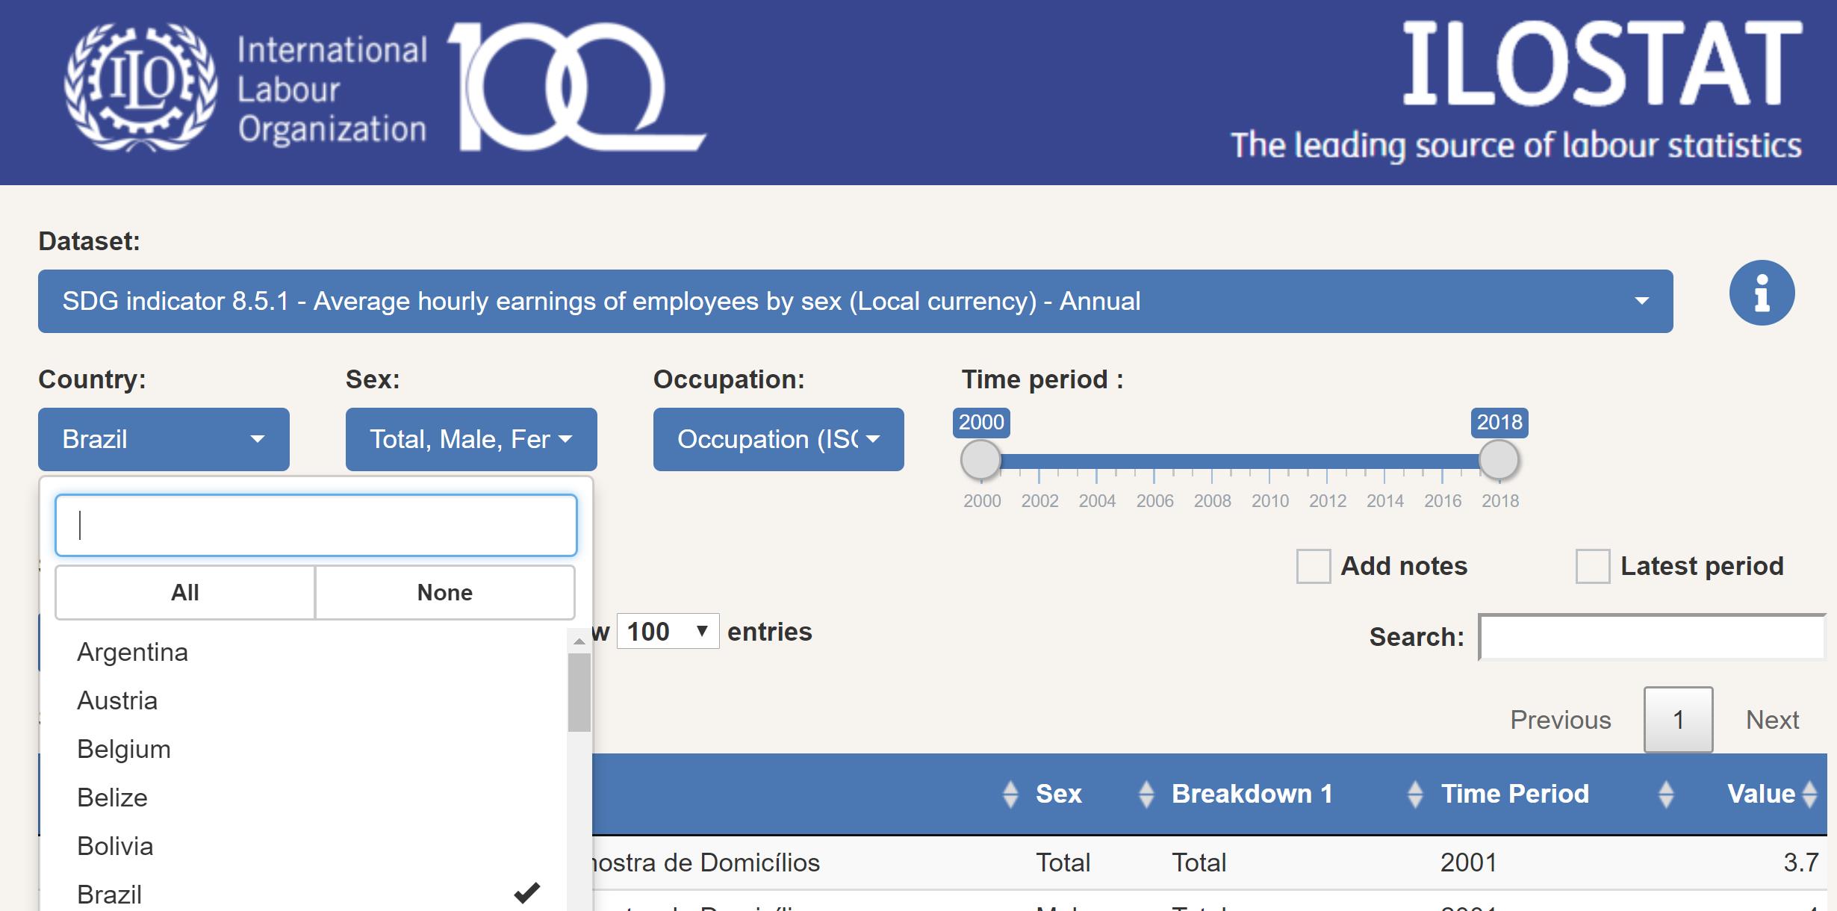Open the Dataset dropdown

pyautogui.click(x=855, y=301)
